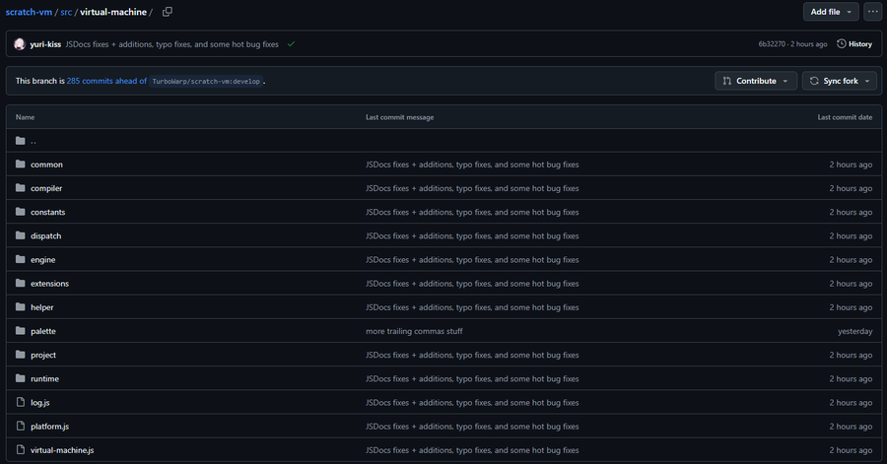Click '2 hours ago' in engine row
The image size is (887, 464).
coord(851,259)
